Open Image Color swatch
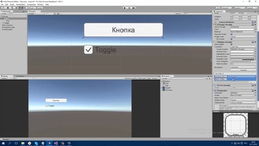 [242, 29]
